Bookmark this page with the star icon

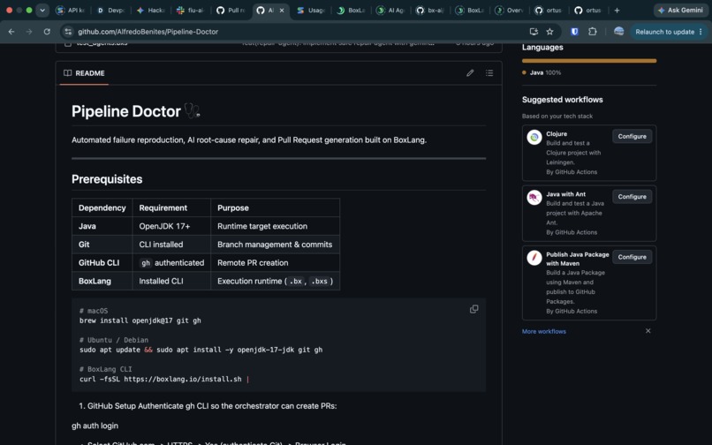click(x=549, y=32)
